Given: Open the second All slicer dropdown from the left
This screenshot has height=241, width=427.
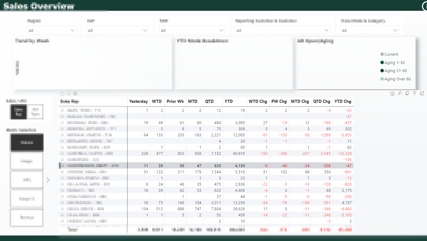Looking at the screenshot, I should tap(118, 30).
